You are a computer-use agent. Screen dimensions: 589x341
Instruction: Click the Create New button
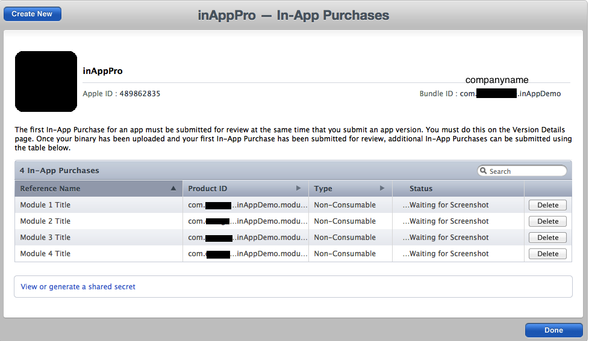click(33, 14)
